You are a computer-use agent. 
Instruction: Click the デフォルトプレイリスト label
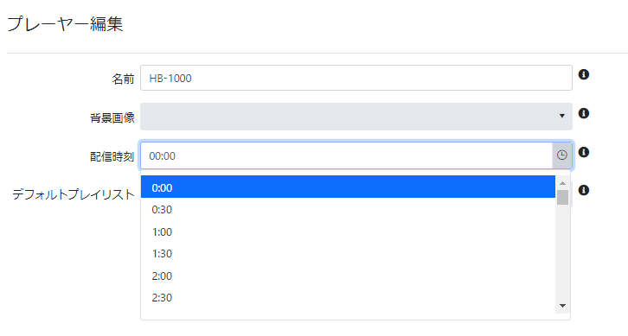(74, 194)
